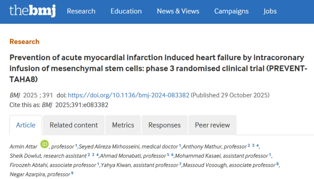The width and height of the screenshot is (314, 179).
Task: Click the BMJ logo
Action: point(33,11)
